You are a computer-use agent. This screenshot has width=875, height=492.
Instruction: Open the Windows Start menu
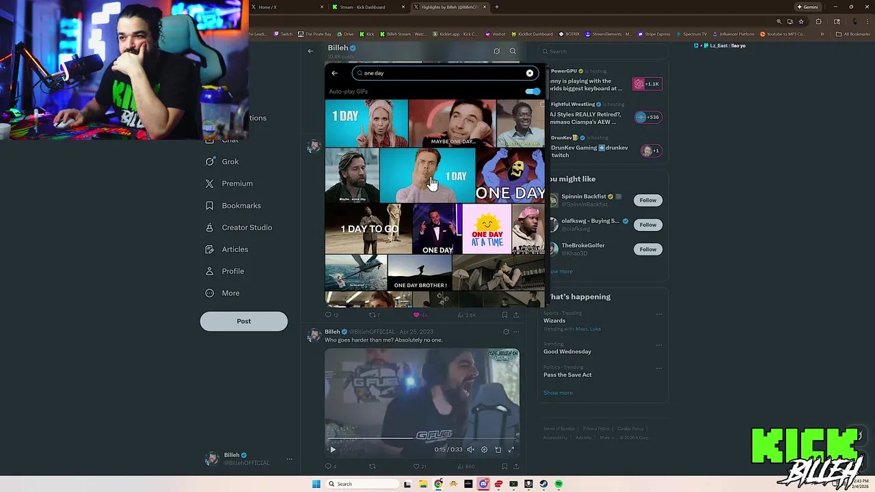point(316,484)
